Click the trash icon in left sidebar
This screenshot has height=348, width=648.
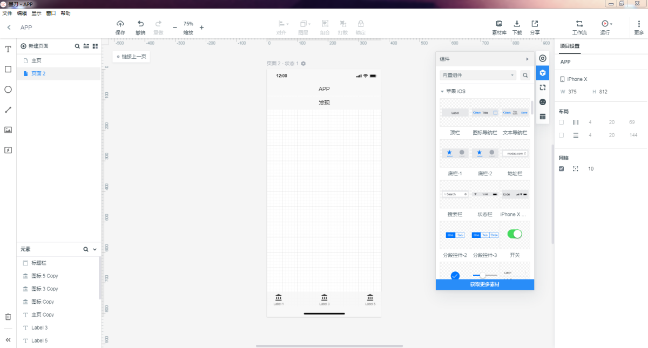pyautogui.click(x=8, y=317)
